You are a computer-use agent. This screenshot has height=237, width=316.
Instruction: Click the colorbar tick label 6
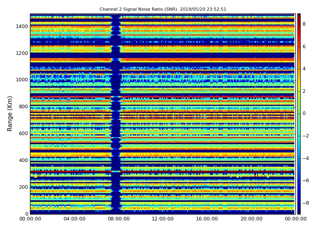pyautogui.click(x=304, y=47)
